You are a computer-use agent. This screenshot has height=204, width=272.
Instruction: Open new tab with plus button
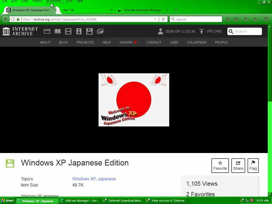pyautogui.click(x=176, y=10)
